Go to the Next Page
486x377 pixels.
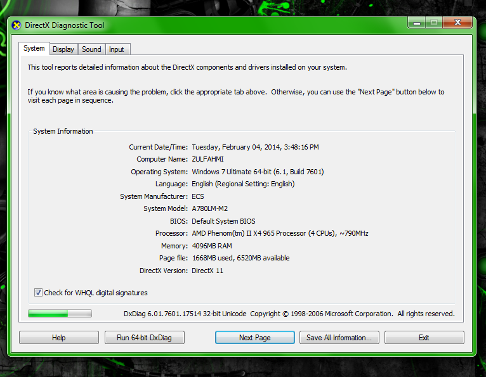click(x=255, y=337)
